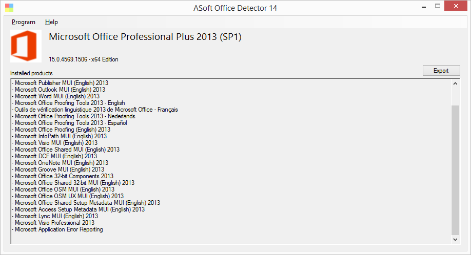The image size is (471, 255).
Task: Click the Proofing Tools 2013 - Español entry
Action: (x=70, y=123)
